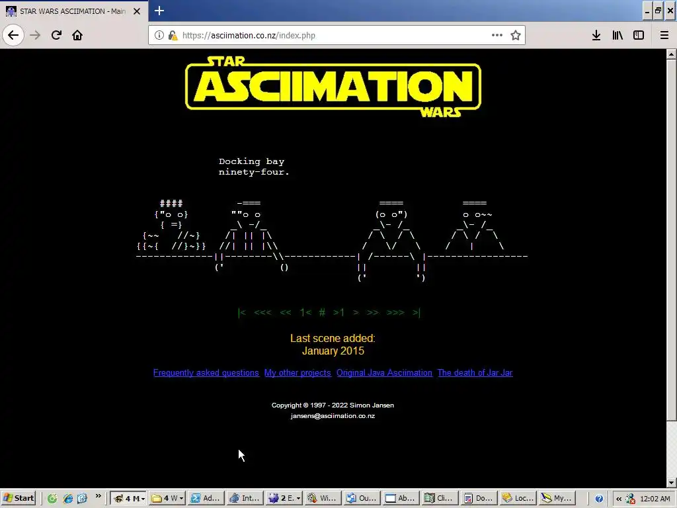
Task: Click the connection security padlock icon
Action: pyautogui.click(x=173, y=35)
